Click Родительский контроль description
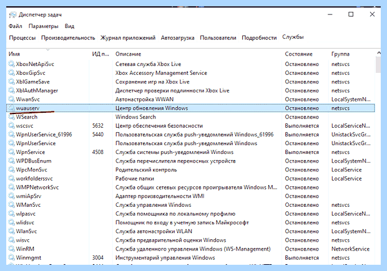Image resolution: width=387 pixels, height=271 pixels. 146,169
